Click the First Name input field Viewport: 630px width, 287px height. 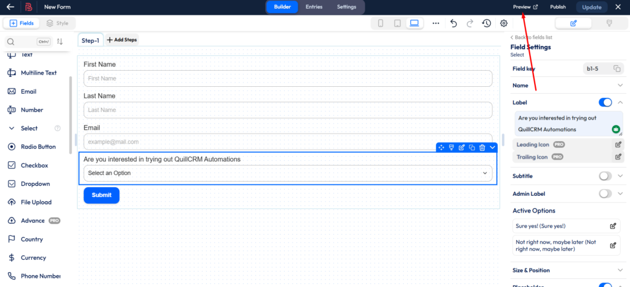[288, 78]
